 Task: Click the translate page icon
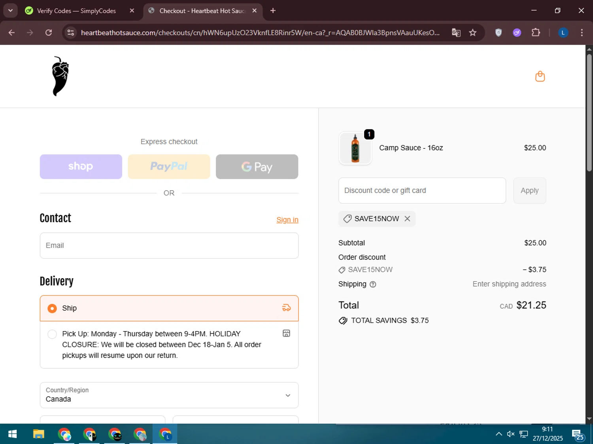[456, 33]
